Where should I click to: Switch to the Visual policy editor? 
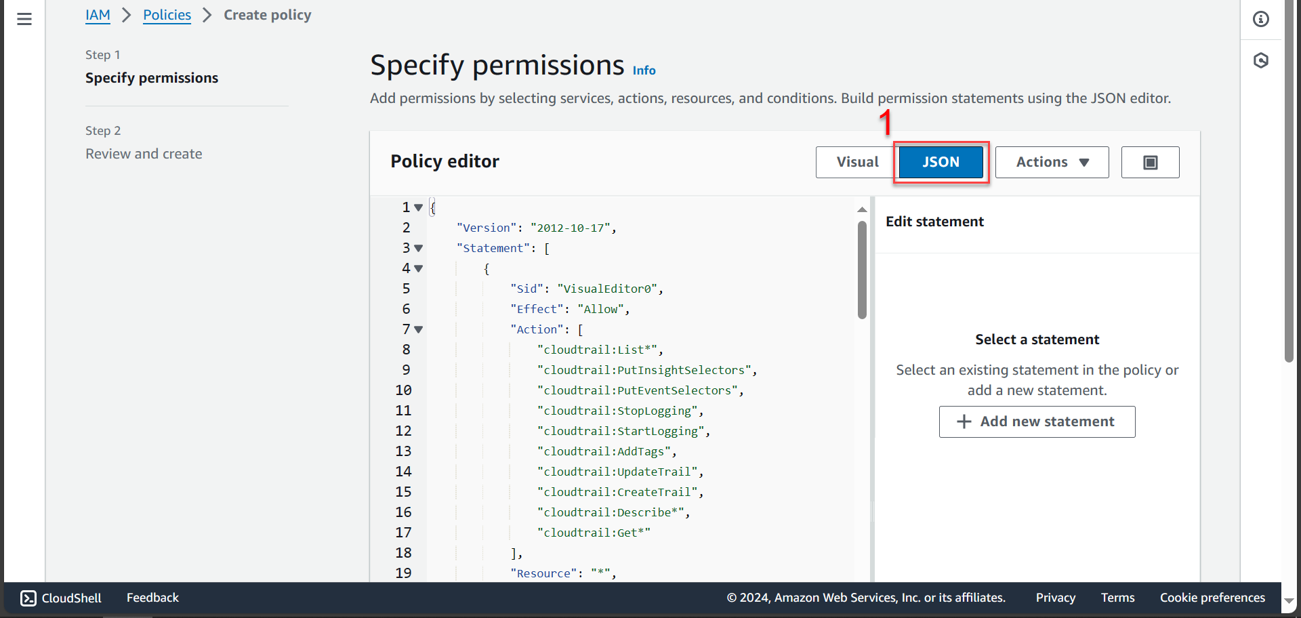pyautogui.click(x=856, y=163)
